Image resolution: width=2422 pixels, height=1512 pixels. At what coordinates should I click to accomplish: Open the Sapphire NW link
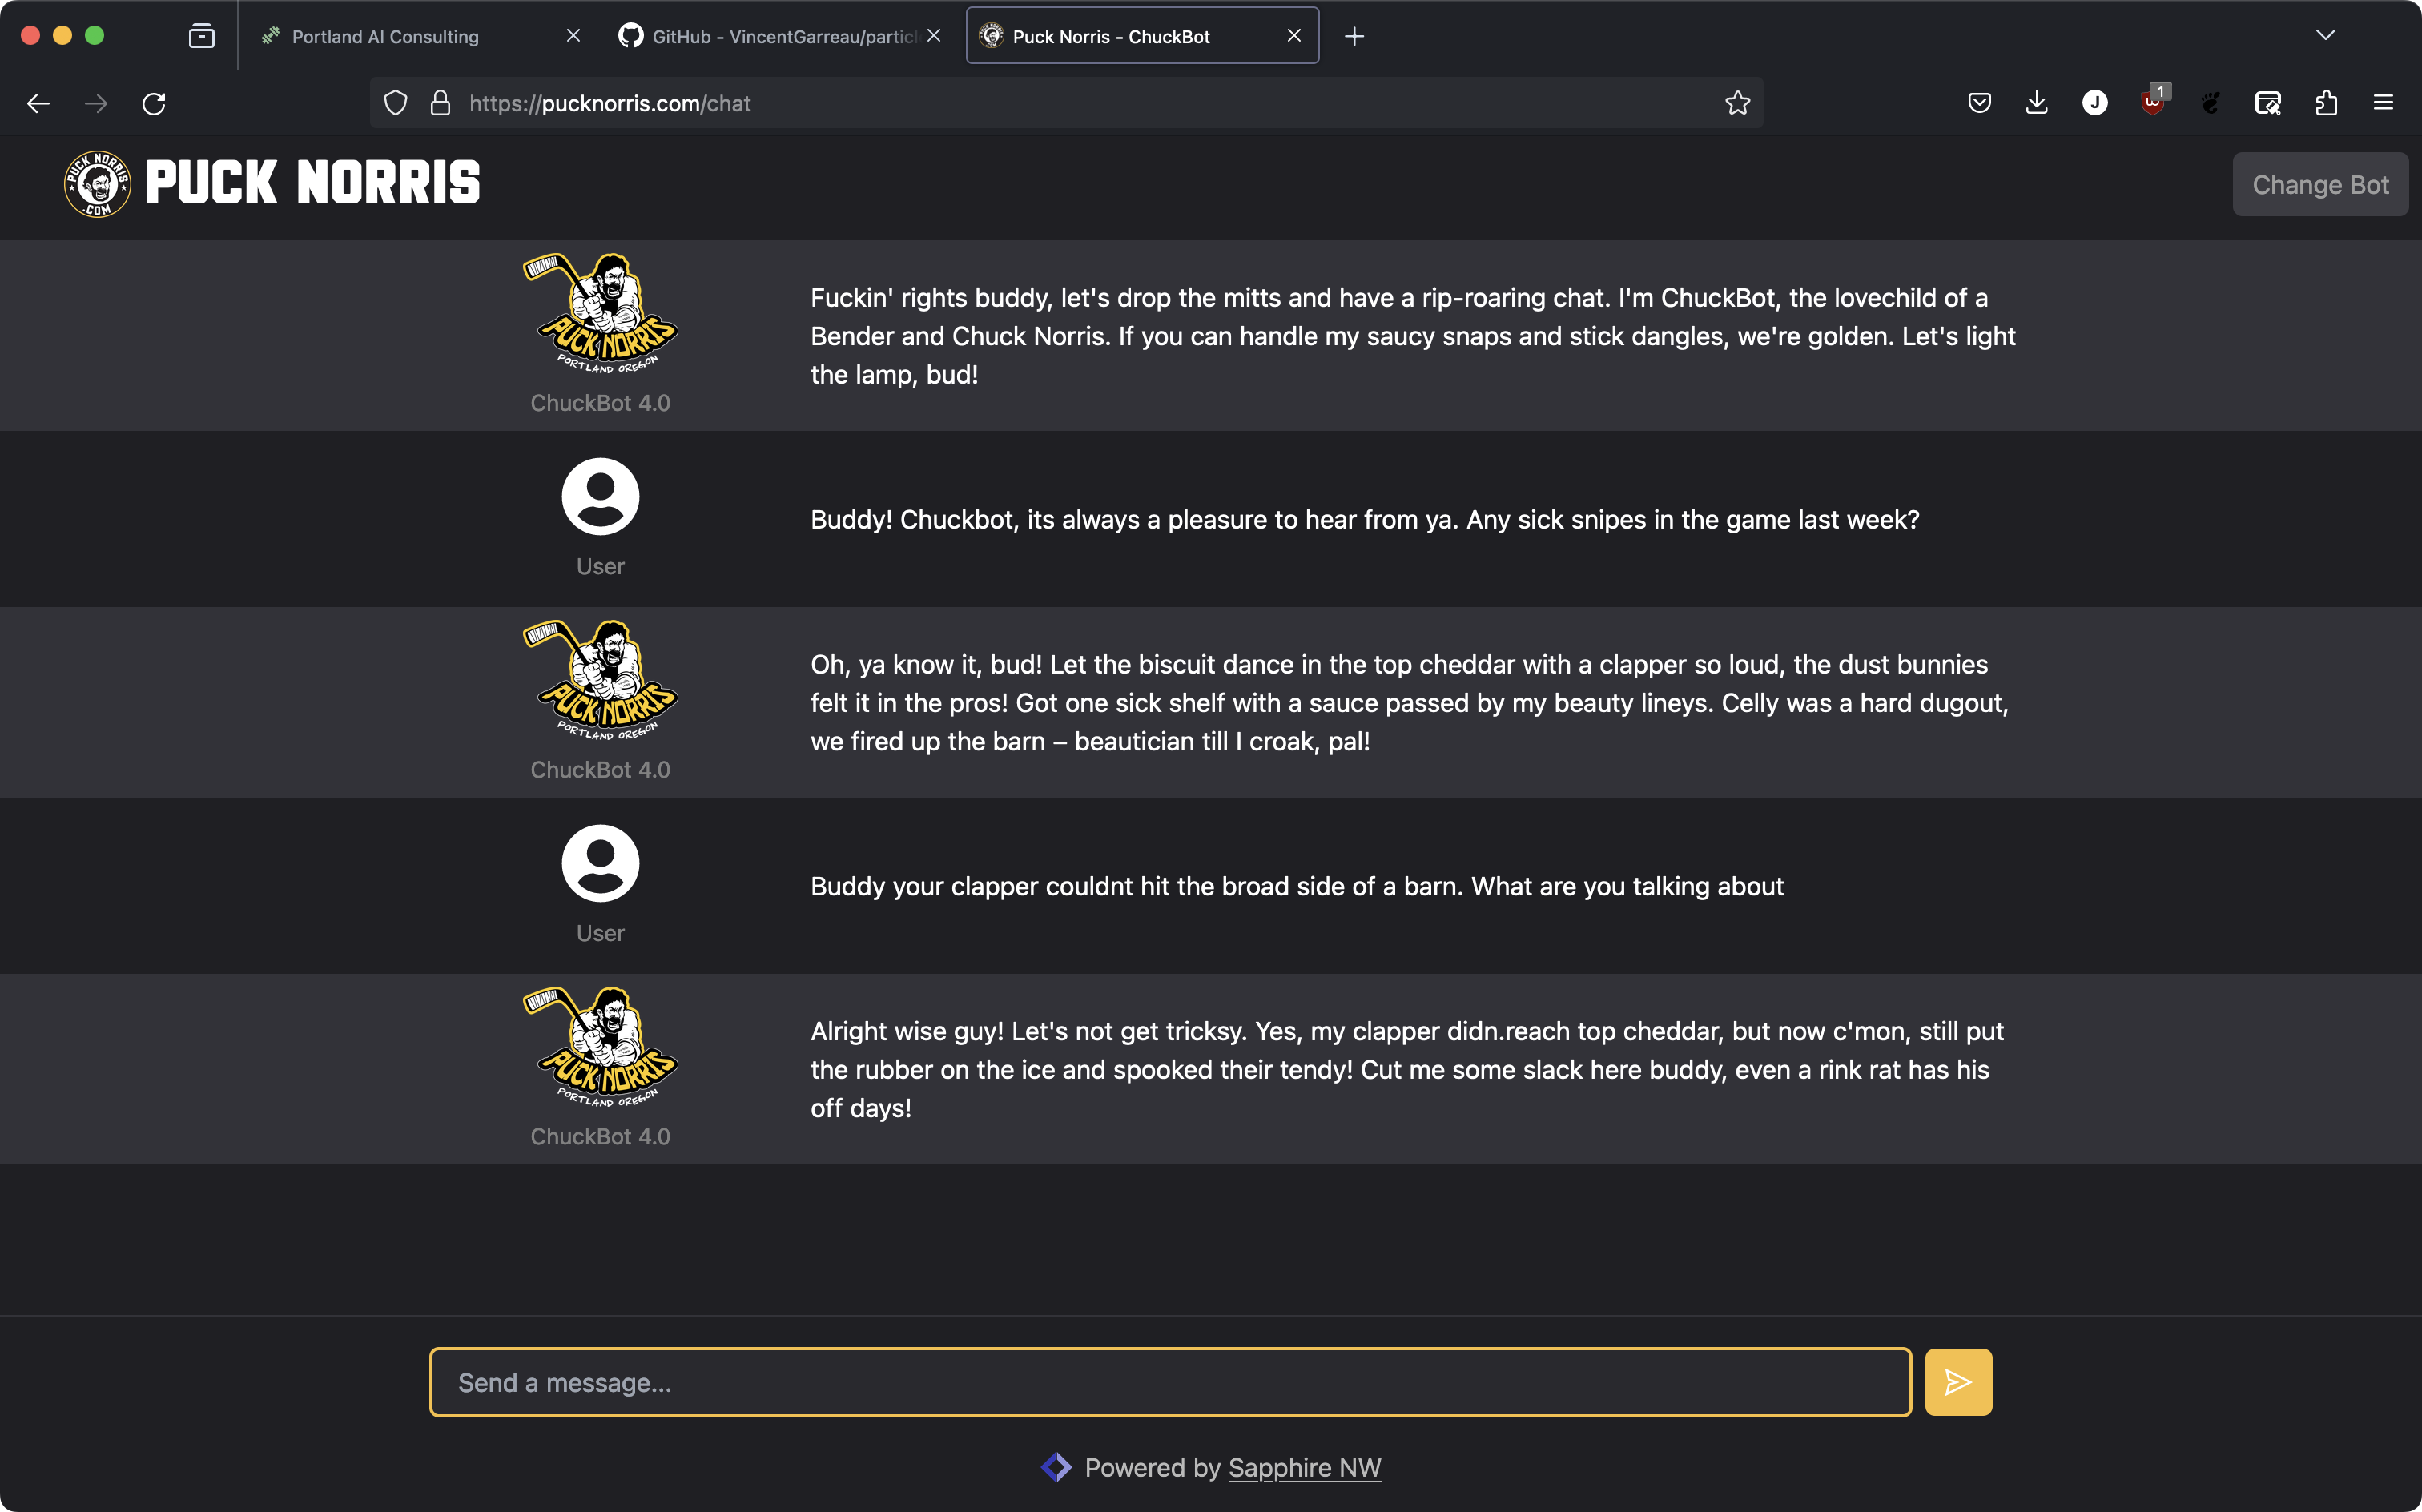click(1304, 1467)
